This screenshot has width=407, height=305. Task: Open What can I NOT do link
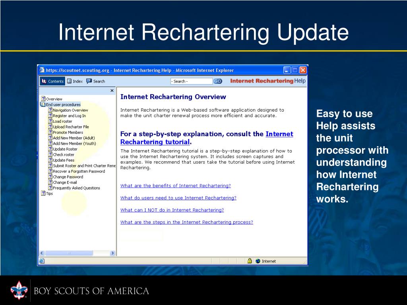tap(172, 210)
